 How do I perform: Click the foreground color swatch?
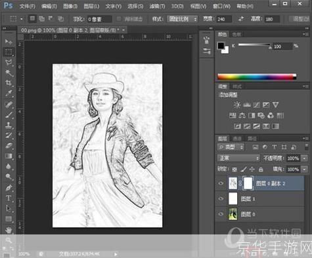(x=221, y=45)
